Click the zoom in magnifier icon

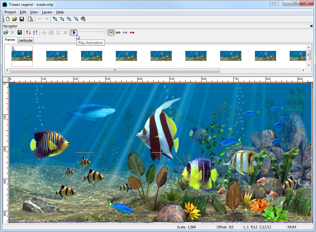tap(55, 19)
